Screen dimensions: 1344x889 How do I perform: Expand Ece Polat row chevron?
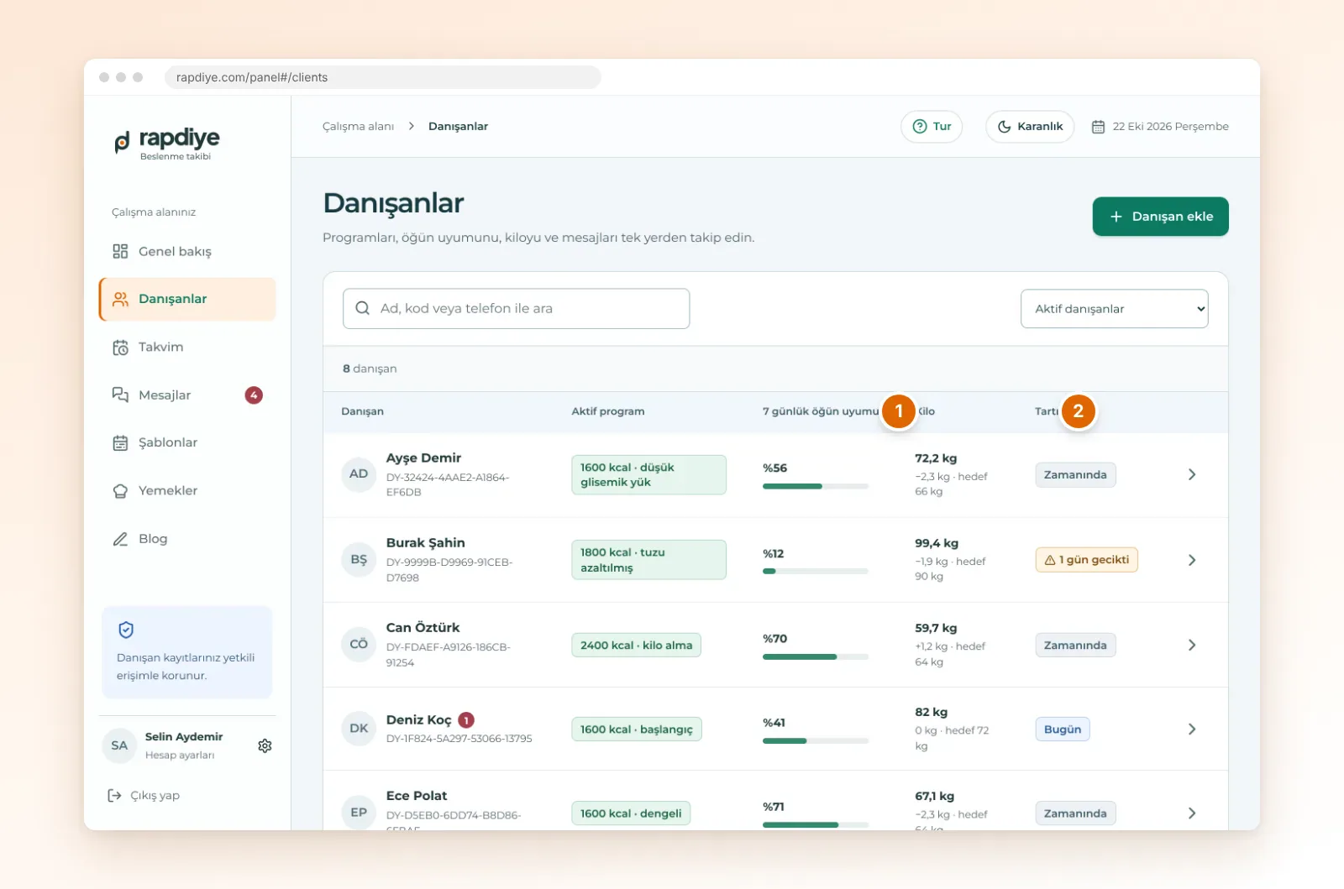1192,813
